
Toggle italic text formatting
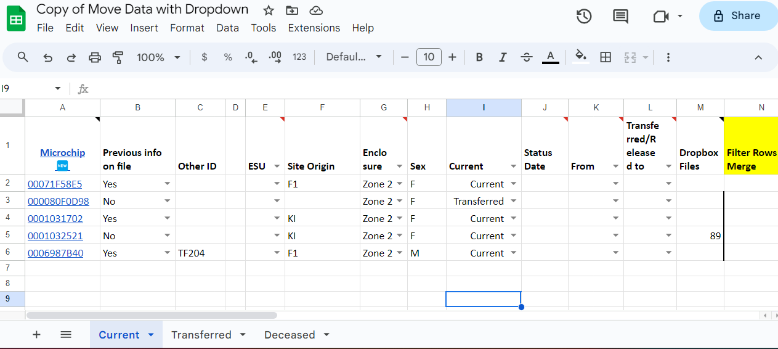503,57
